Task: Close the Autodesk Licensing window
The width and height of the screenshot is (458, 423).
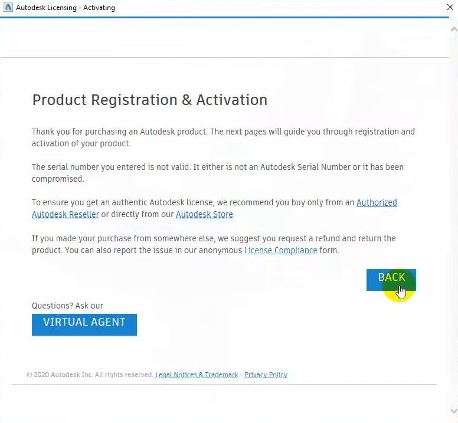Action: pos(450,8)
